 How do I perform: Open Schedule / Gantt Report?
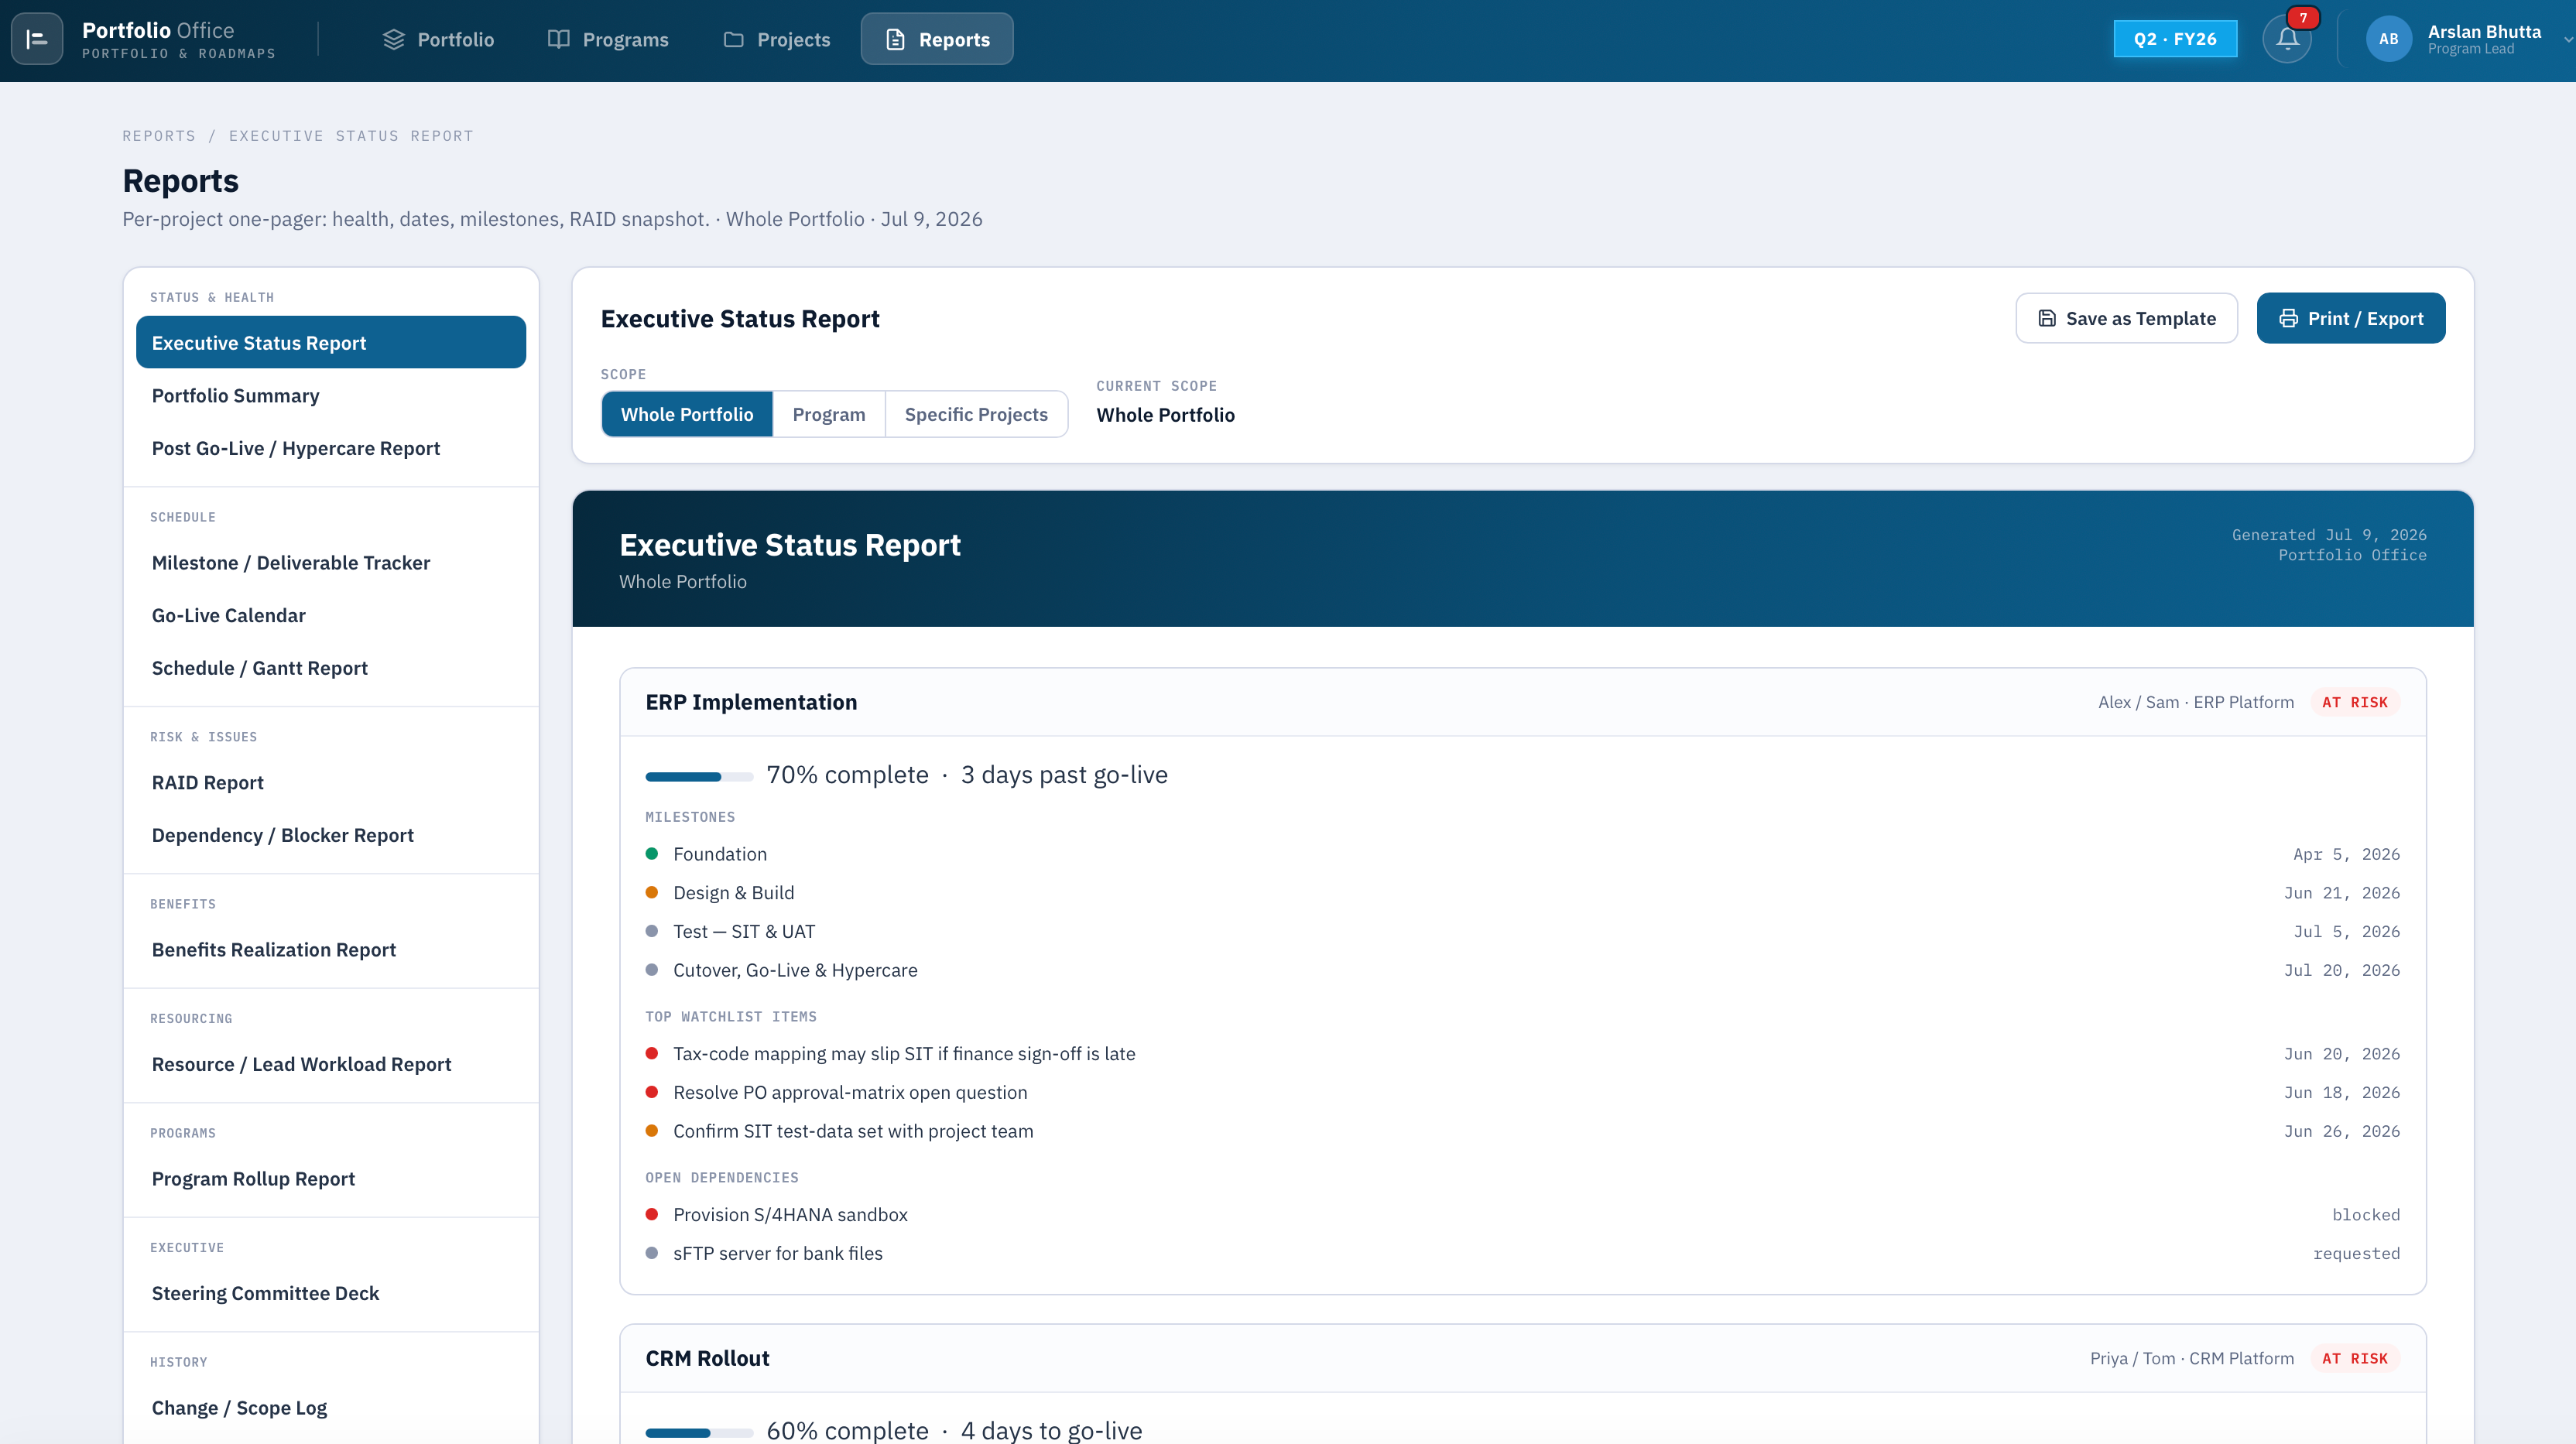click(x=331, y=667)
